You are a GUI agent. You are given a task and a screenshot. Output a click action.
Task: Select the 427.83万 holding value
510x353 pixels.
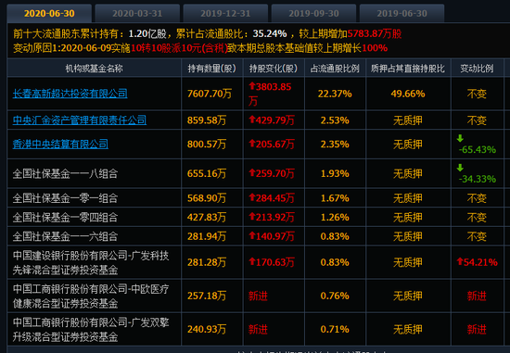207,217
